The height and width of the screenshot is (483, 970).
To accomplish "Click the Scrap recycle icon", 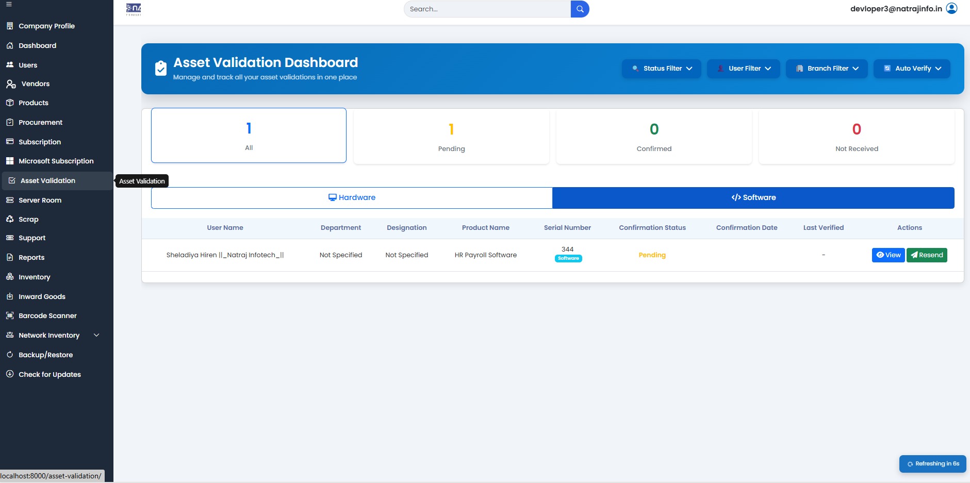I will pos(10,219).
